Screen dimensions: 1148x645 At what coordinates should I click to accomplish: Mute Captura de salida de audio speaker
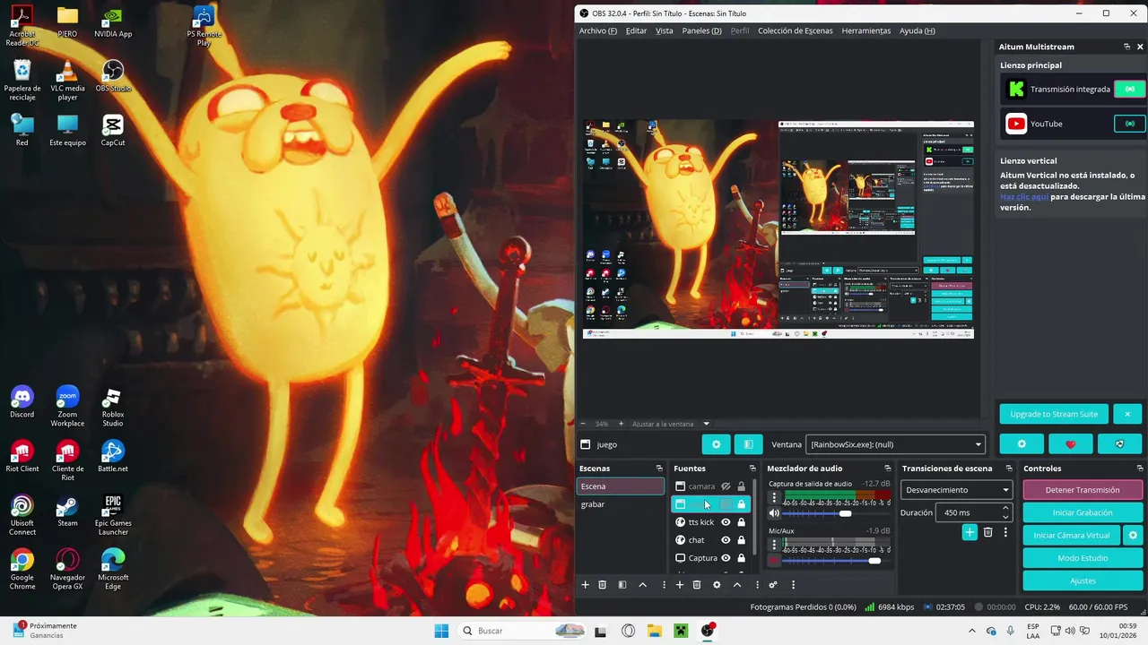(x=775, y=513)
